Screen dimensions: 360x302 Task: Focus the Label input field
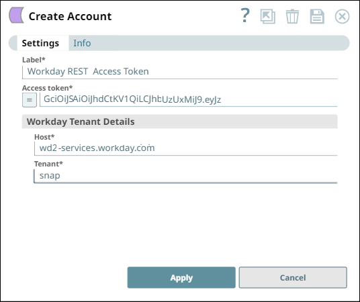[x=180, y=72]
